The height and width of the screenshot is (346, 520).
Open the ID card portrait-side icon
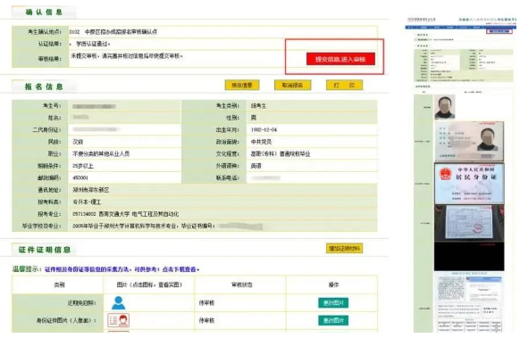click(119, 320)
